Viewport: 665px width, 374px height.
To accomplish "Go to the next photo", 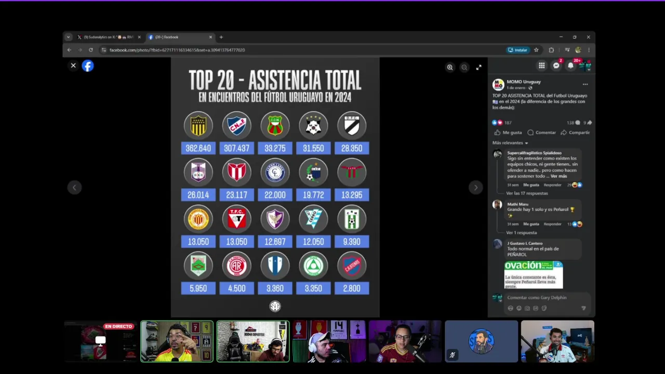I will pos(475,188).
